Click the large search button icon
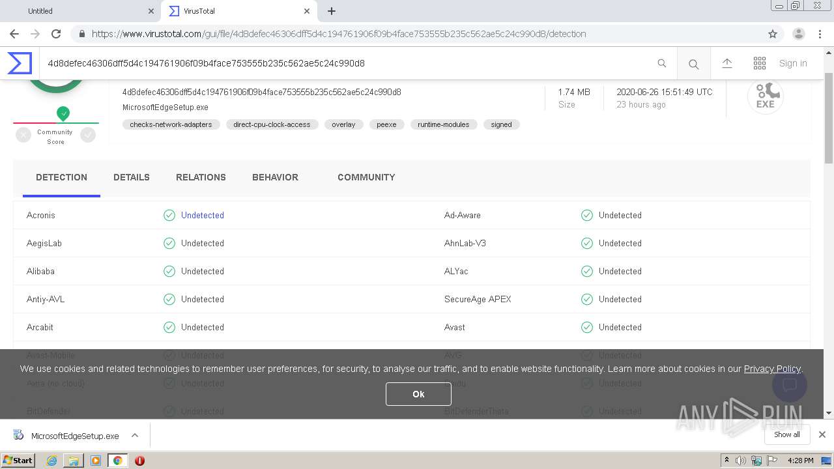Viewport: 834px width, 469px height. [693, 64]
